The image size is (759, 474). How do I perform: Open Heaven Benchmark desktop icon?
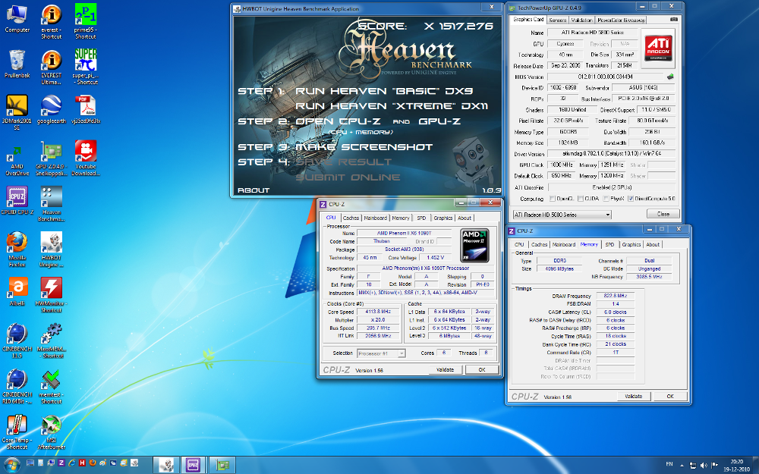click(x=52, y=204)
